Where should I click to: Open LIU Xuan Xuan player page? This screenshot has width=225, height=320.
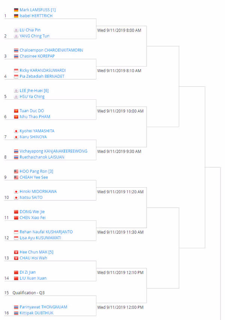(x=33, y=278)
